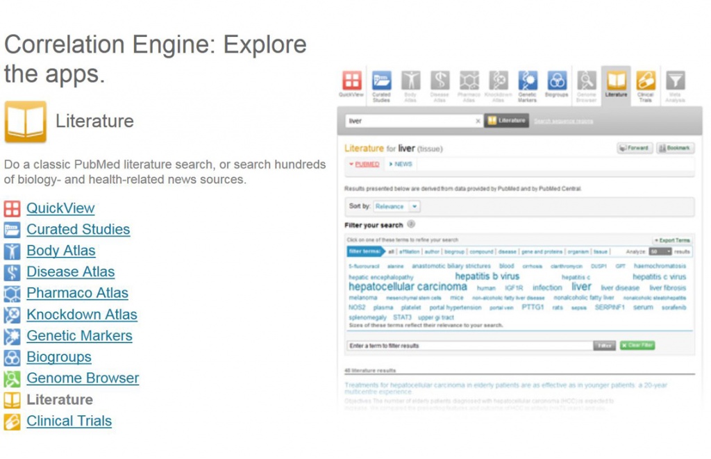711x459 pixels.
Task: Refine by 'liver fibrosis' term
Action: click(667, 288)
